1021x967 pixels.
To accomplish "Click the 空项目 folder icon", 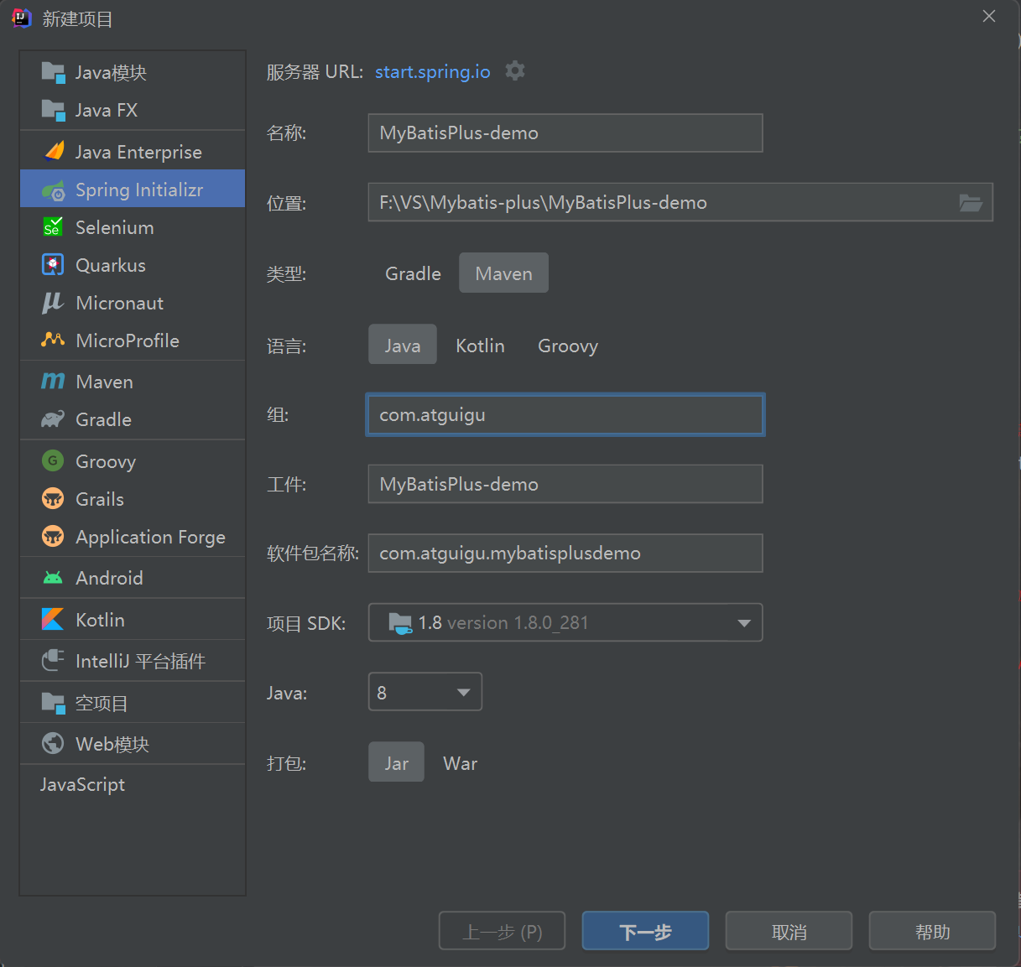I will [53, 703].
